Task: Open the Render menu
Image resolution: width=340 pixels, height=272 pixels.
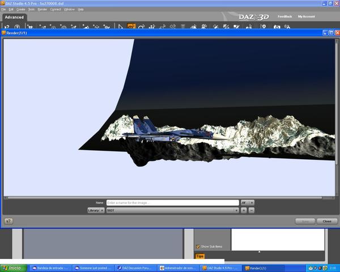Action: click(42, 10)
